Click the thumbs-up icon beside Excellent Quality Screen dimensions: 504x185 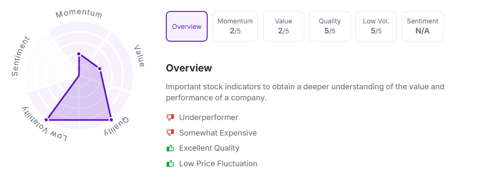(x=170, y=148)
